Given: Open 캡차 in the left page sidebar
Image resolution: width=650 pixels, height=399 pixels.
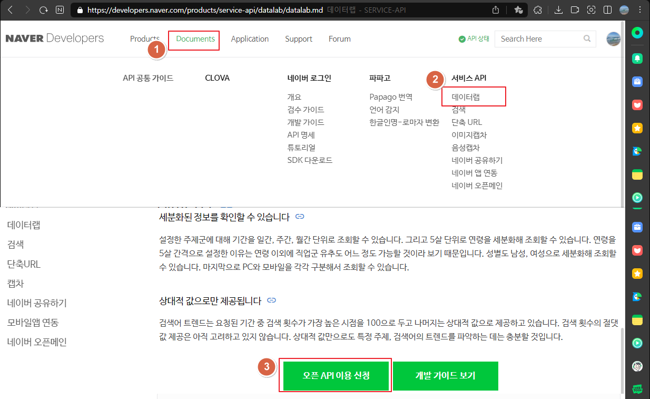Looking at the screenshot, I should point(15,284).
